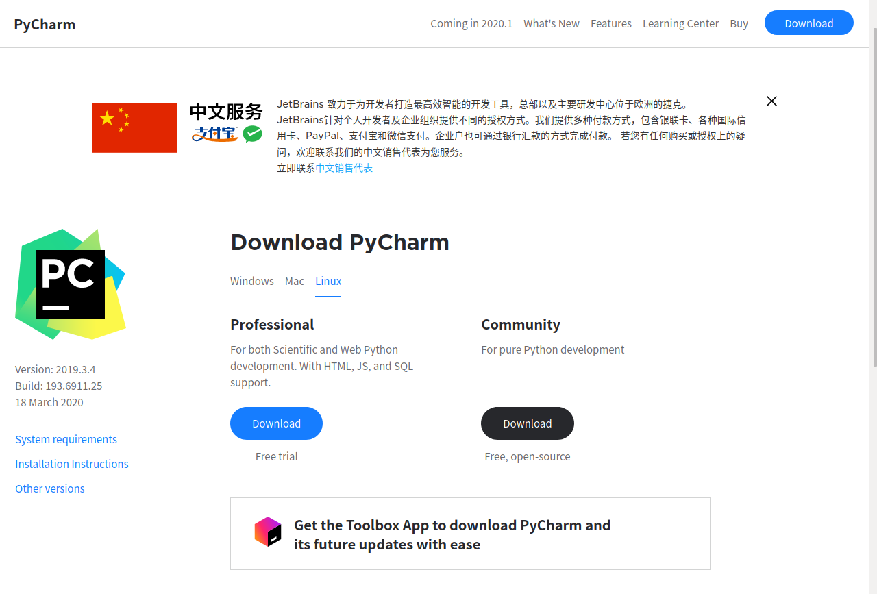Screen dimensions: 877x594
Task: Download the Professional edition
Action: (276, 423)
